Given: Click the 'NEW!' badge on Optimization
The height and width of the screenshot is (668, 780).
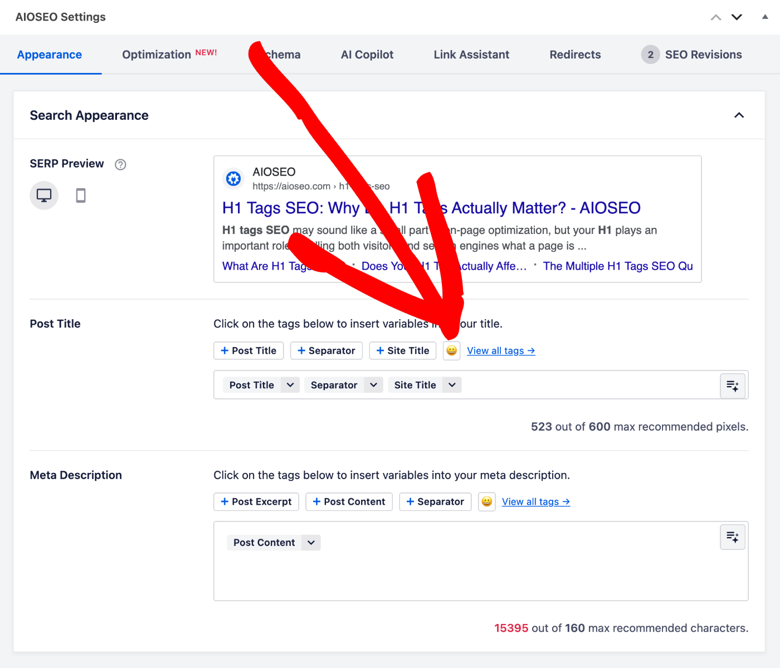Looking at the screenshot, I should coord(206,52).
